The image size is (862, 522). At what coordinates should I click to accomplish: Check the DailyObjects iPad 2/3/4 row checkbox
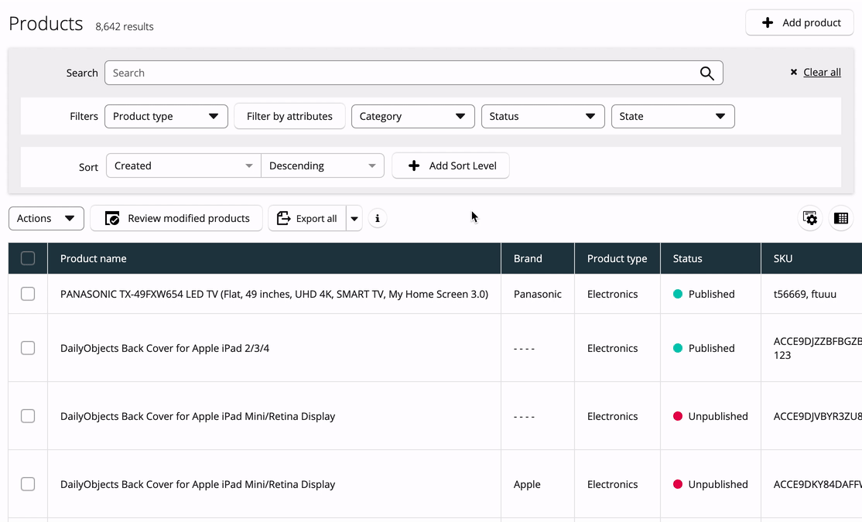[x=28, y=348]
